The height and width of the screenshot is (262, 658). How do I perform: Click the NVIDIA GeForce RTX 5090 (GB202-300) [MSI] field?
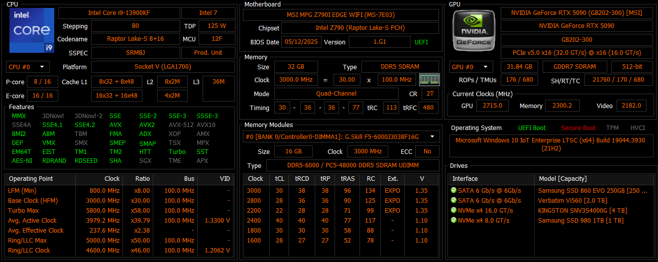coord(576,13)
